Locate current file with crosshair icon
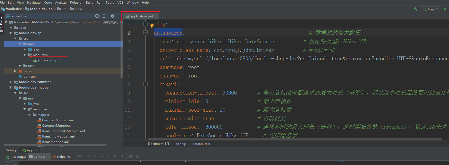 [x=97, y=16]
